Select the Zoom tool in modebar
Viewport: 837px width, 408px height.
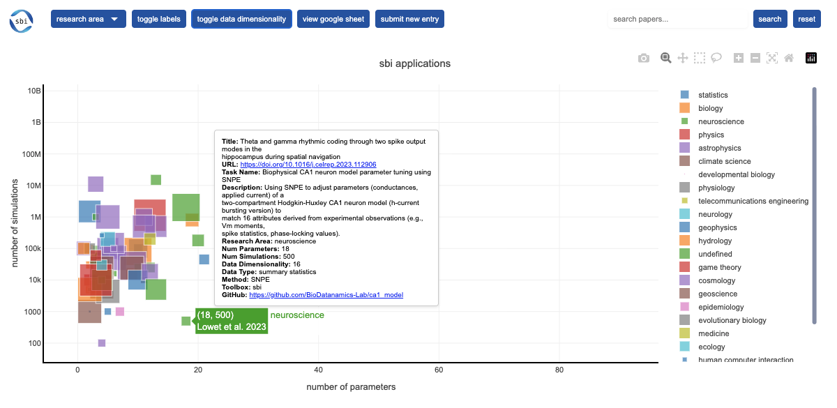point(666,58)
